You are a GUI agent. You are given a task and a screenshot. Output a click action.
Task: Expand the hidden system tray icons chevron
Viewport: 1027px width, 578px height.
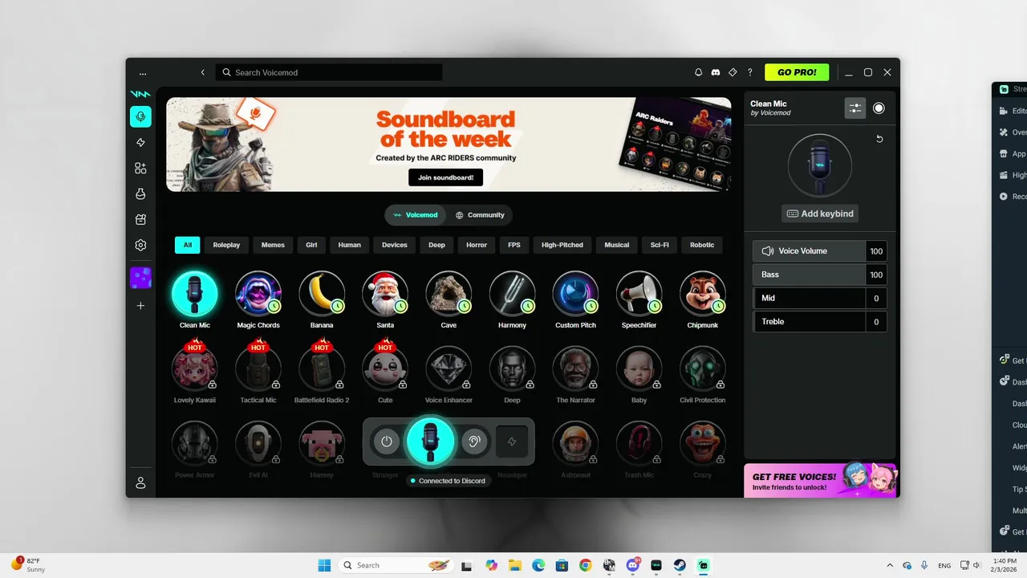(889, 565)
